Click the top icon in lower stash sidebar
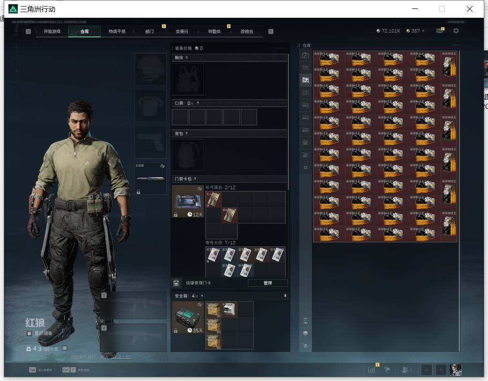 (x=305, y=321)
